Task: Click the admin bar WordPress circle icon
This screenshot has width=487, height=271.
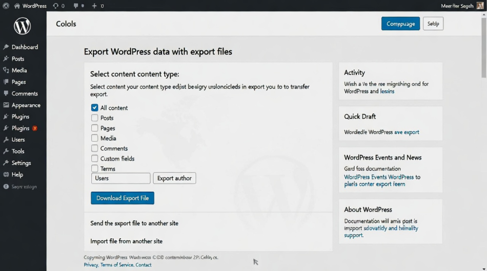Action: coord(6,6)
